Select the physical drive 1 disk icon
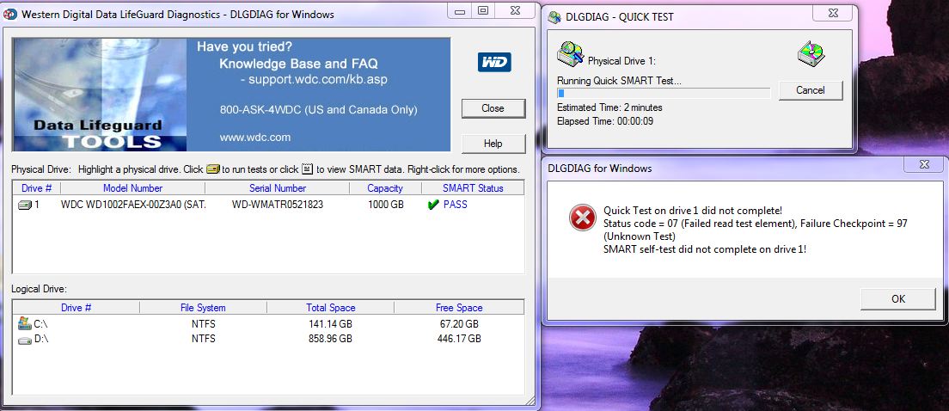The width and height of the screenshot is (949, 411). [x=25, y=205]
